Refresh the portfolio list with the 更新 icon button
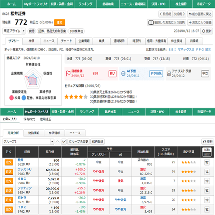215x215 pixels. point(207,142)
